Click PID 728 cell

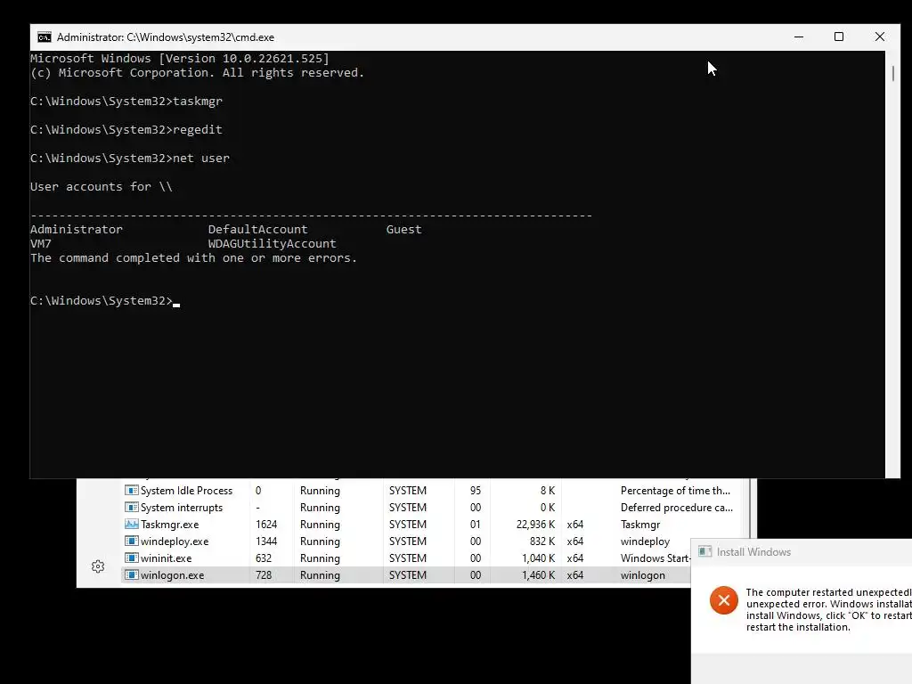coord(264,574)
